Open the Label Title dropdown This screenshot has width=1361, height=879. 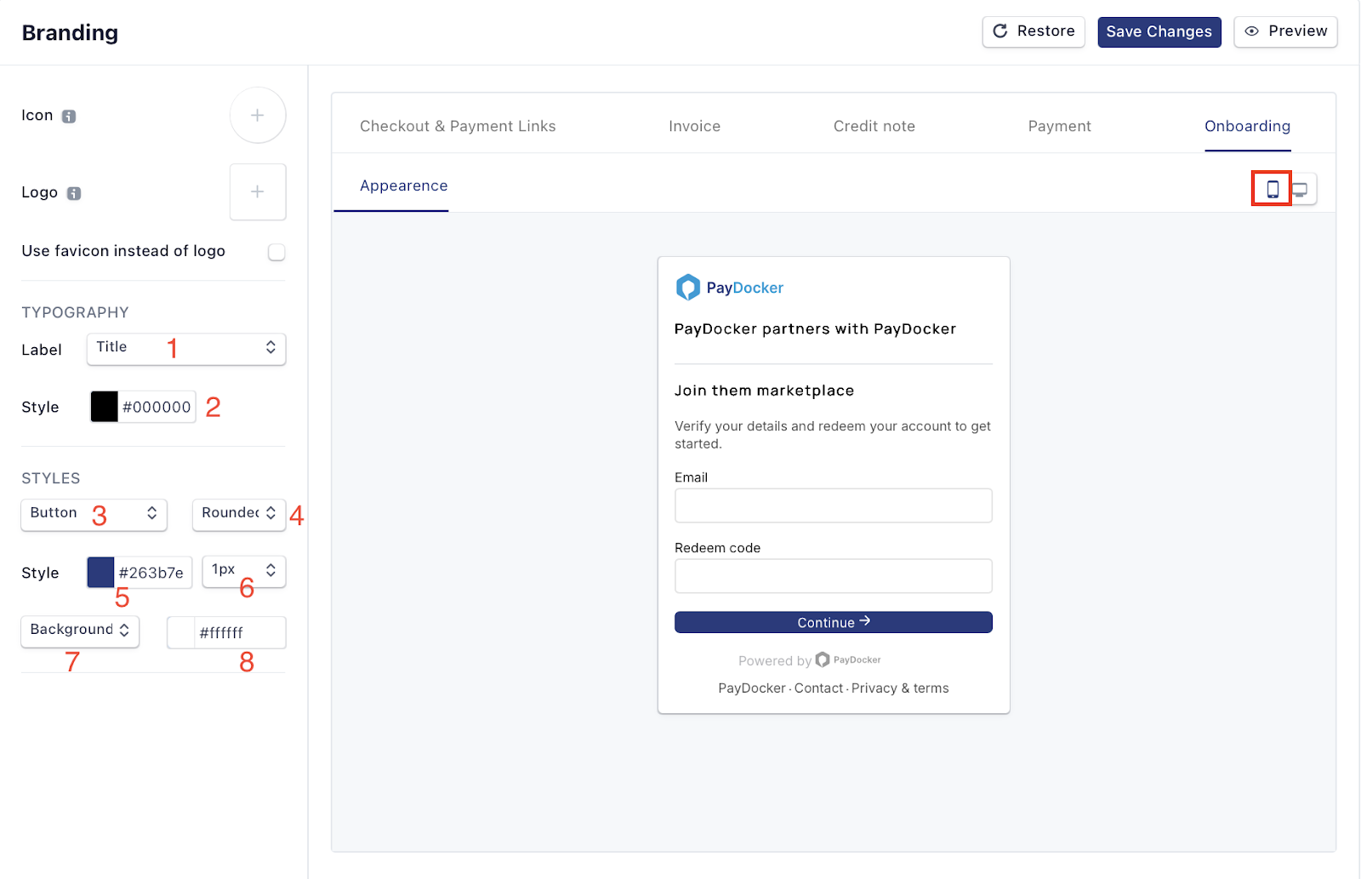pyautogui.click(x=186, y=348)
